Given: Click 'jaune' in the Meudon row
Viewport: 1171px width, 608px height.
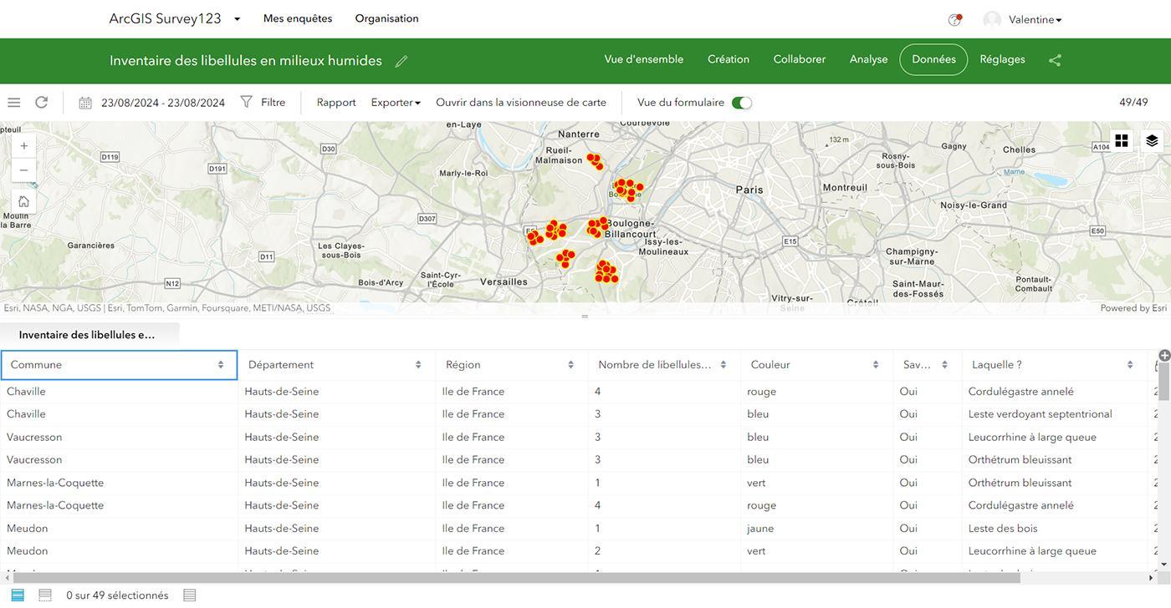Looking at the screenshot, I should pos(760,528).
